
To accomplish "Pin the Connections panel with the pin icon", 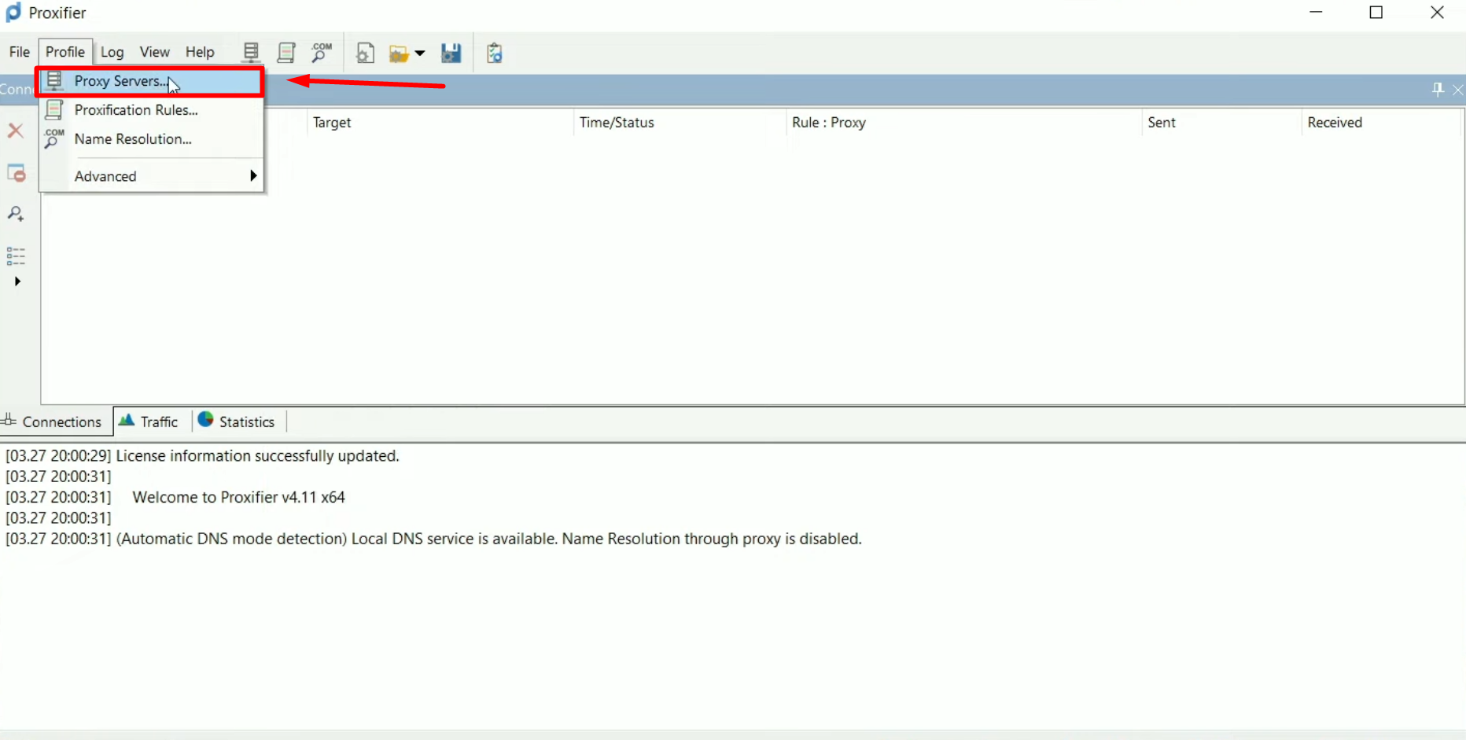I will (1438, 90).
